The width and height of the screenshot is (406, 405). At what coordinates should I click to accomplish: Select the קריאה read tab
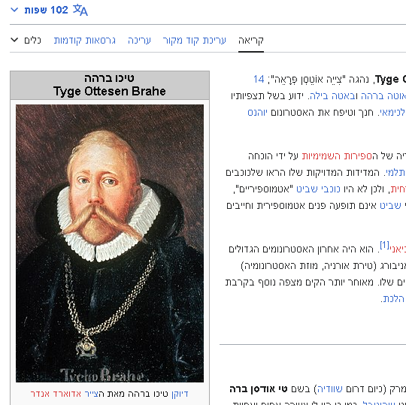[x=251, y=41]
